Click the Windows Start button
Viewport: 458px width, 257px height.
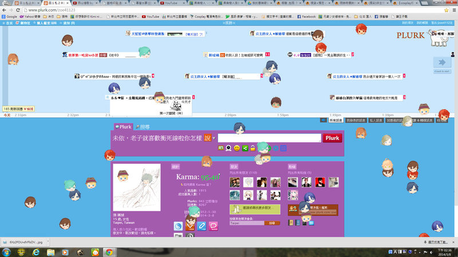point(6,252)
